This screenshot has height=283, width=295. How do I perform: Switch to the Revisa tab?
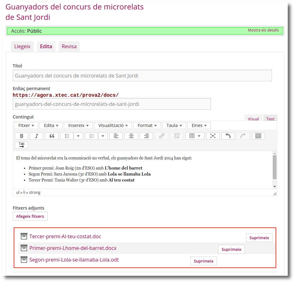pyautogui.click(x=69, y=47)
